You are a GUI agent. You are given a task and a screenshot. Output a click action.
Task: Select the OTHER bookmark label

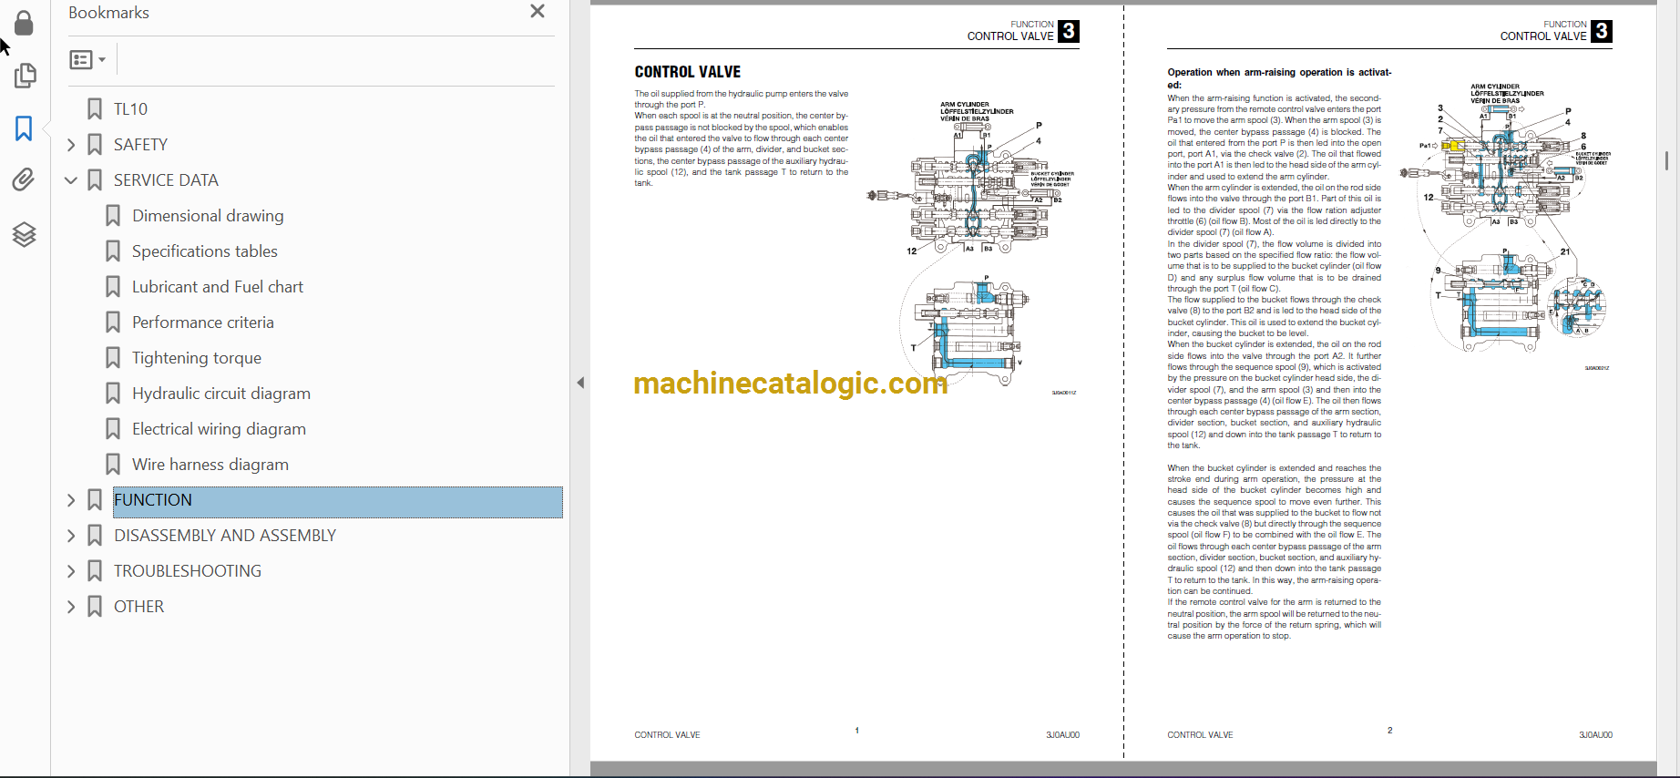click(138, 607)
